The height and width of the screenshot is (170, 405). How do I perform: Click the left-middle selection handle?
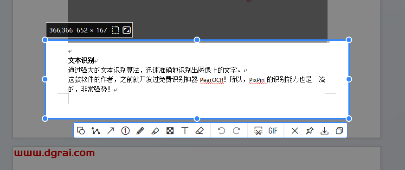45,79
